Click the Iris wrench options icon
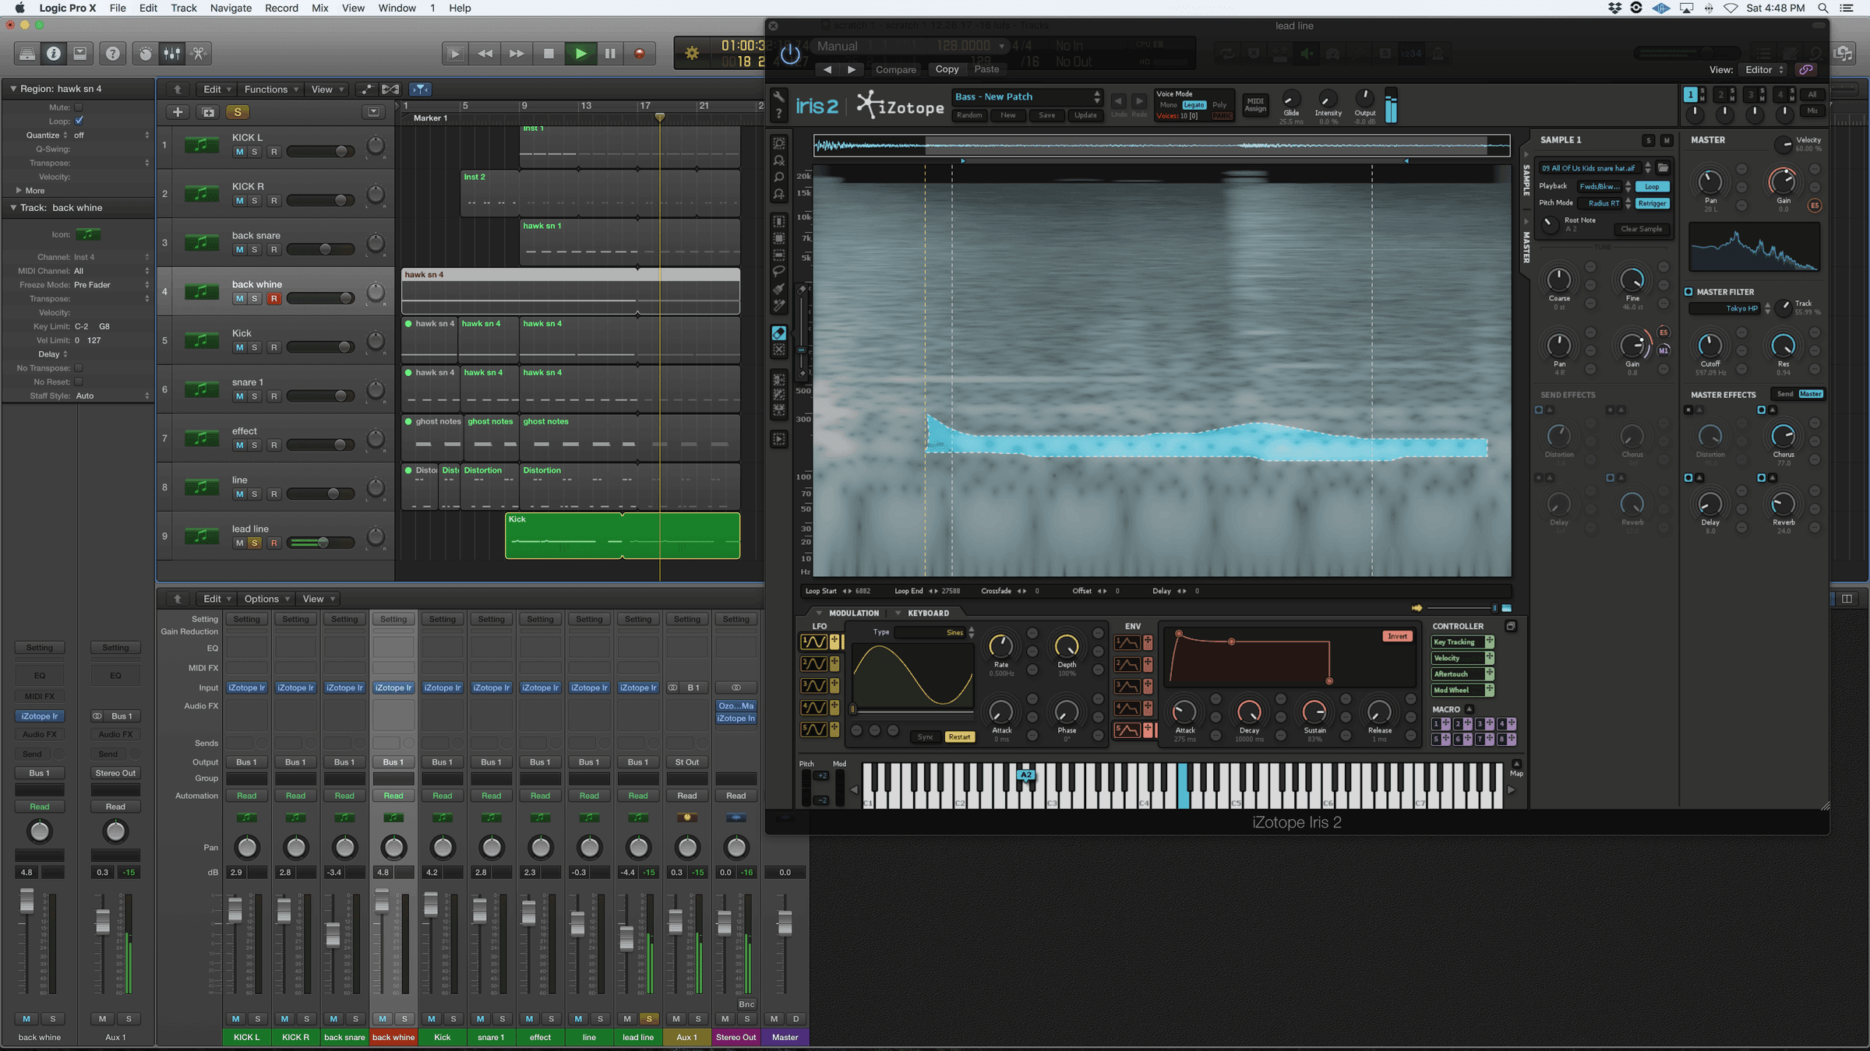The image size is (1870, 1051). (778, 96)
